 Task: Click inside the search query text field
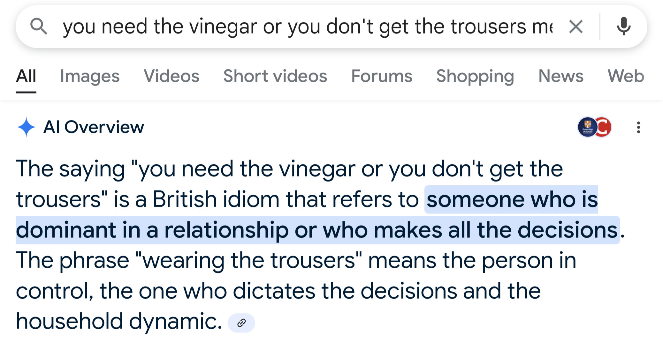point(307,26)
